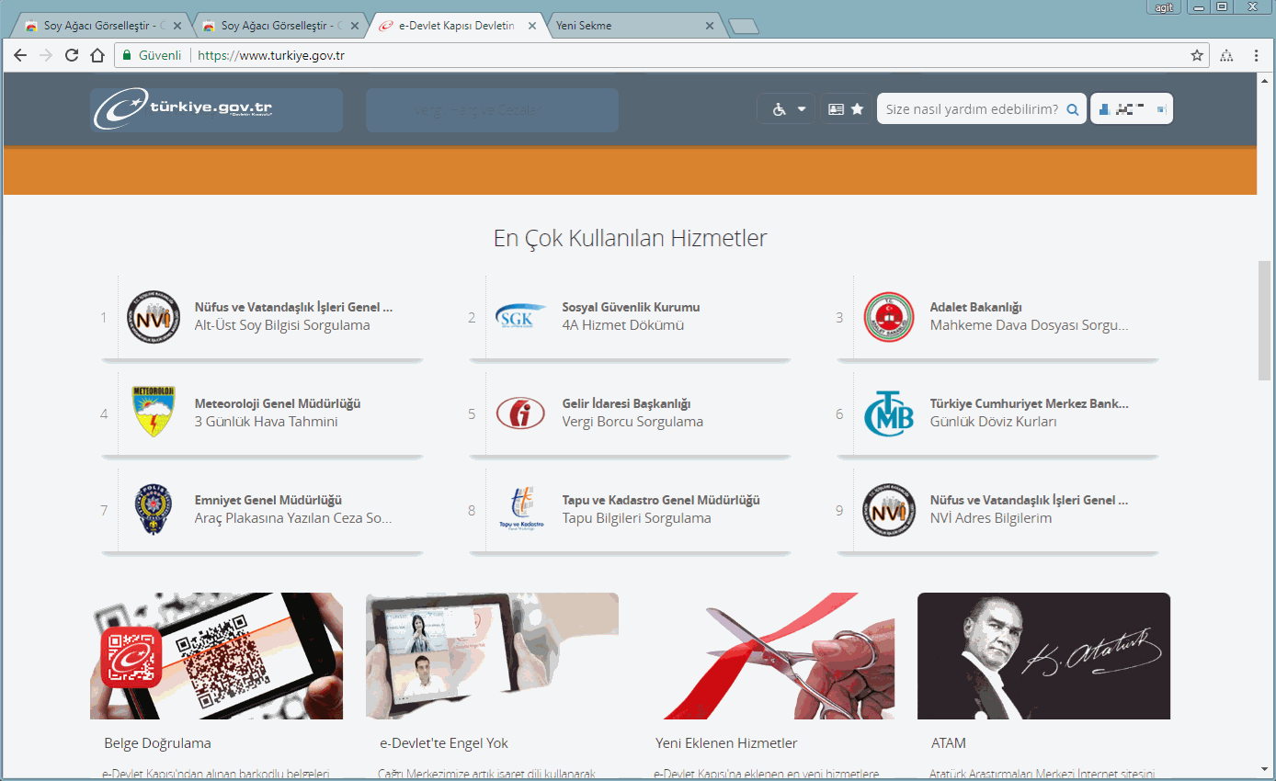Open the user account button in header
The width and height of the screenshot is (1276, 781).
point(1132,109)
